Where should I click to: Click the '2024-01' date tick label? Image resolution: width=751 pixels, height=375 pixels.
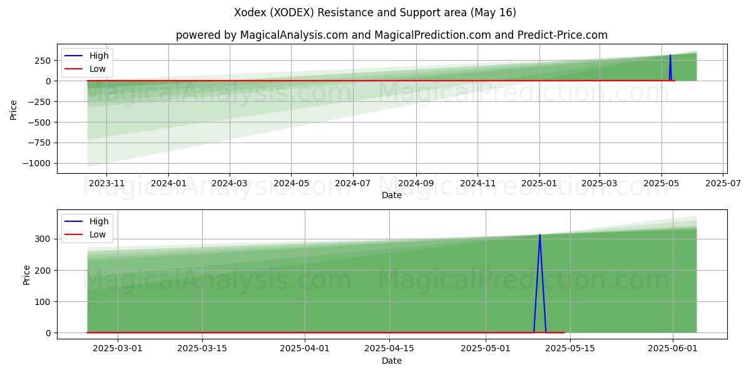168,183
